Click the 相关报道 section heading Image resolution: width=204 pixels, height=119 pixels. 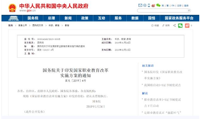click(x=148, y=66)
